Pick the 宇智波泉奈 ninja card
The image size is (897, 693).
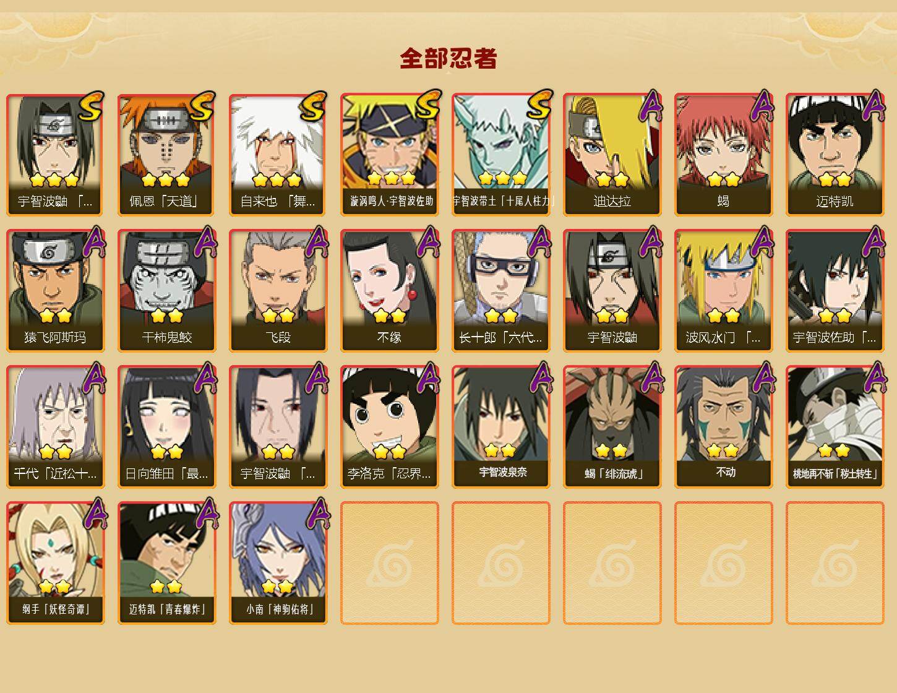click(x=501, y=427)
